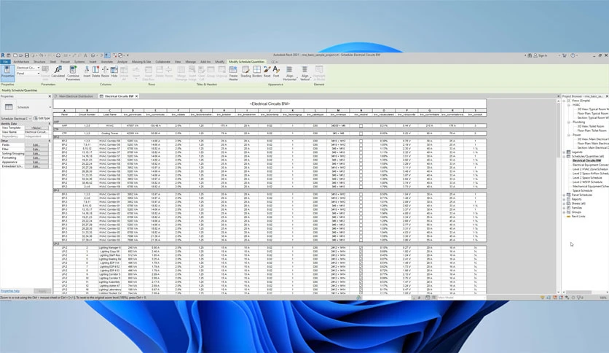Click the View Name value field
609x353 pixels.
[36, 132]
